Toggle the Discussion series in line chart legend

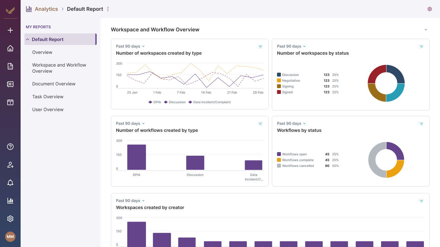click(x=175, y=102)
